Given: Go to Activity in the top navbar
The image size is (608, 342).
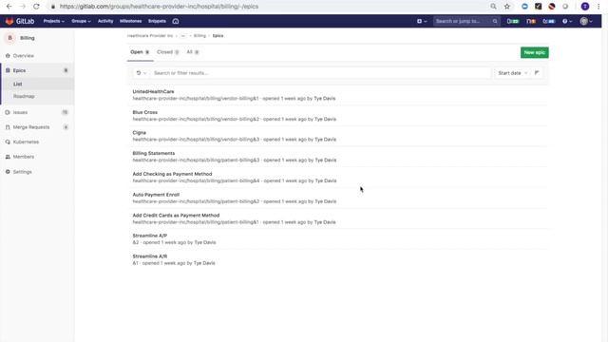Looking at the screenshot, I should tap(105, 21).
